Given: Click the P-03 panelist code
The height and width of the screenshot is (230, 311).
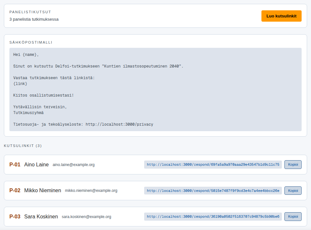Looking at the screenshot, I should point(15,216).
